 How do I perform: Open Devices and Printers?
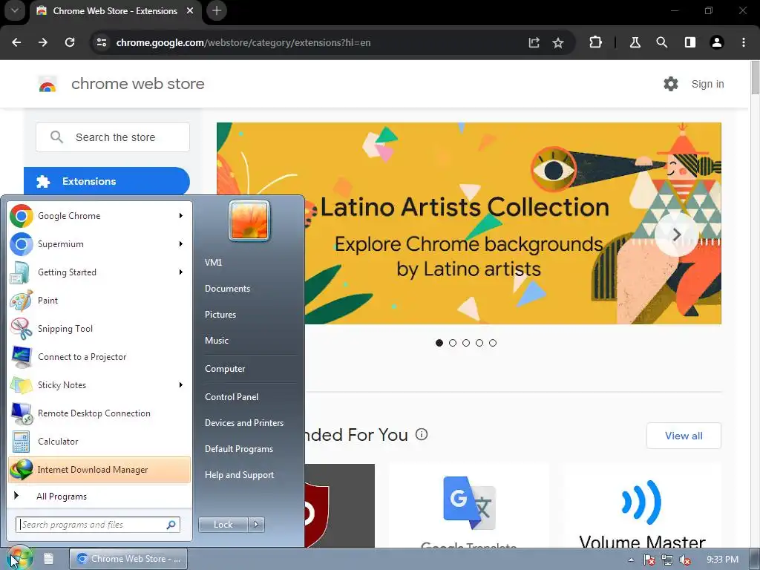pos(243,422)
